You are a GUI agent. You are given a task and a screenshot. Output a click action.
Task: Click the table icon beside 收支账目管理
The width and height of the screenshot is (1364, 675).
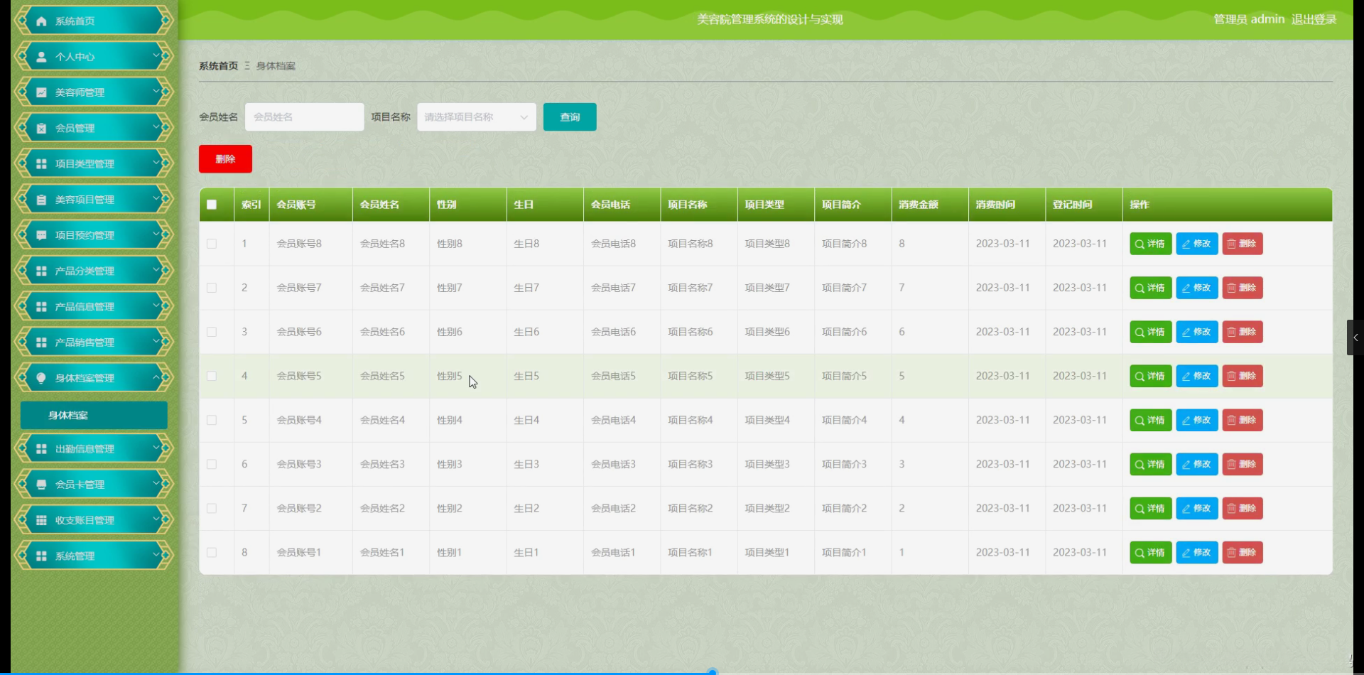[41, 520]
